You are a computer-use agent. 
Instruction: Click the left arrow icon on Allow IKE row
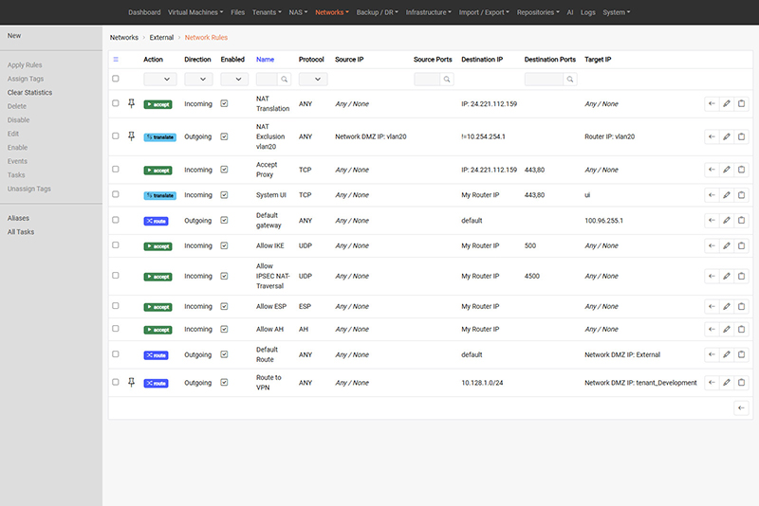click(x=712, y=245)
